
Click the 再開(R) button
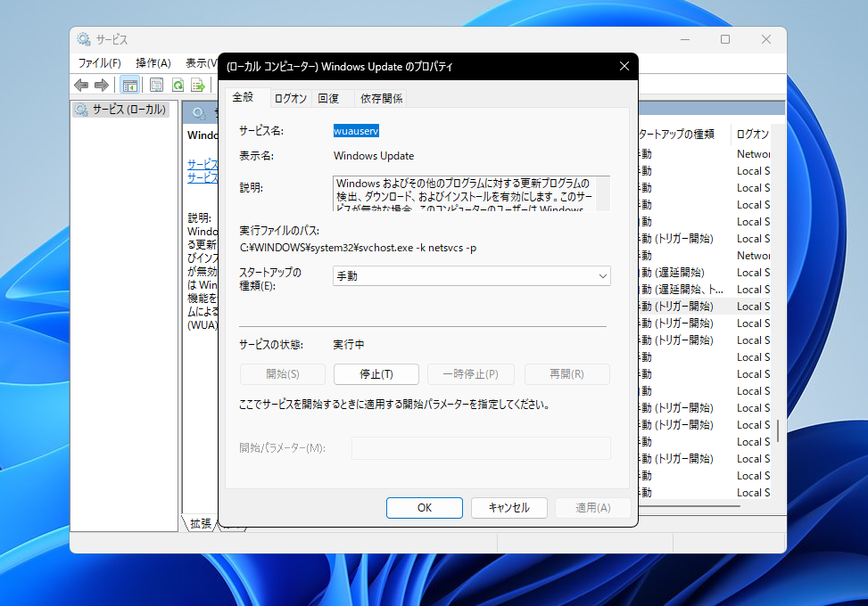tap(566, 374)
